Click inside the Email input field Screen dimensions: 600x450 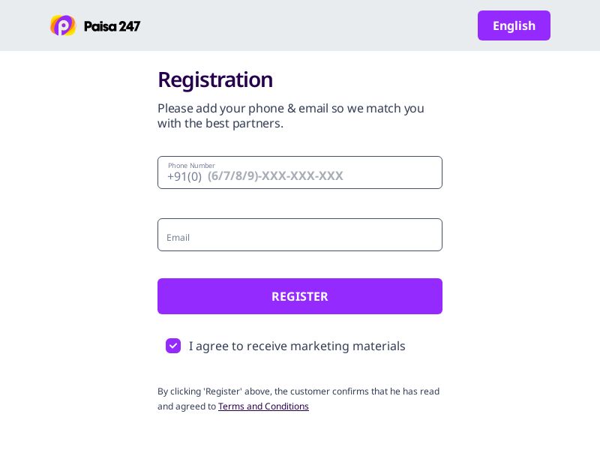(x=300, y=235)
